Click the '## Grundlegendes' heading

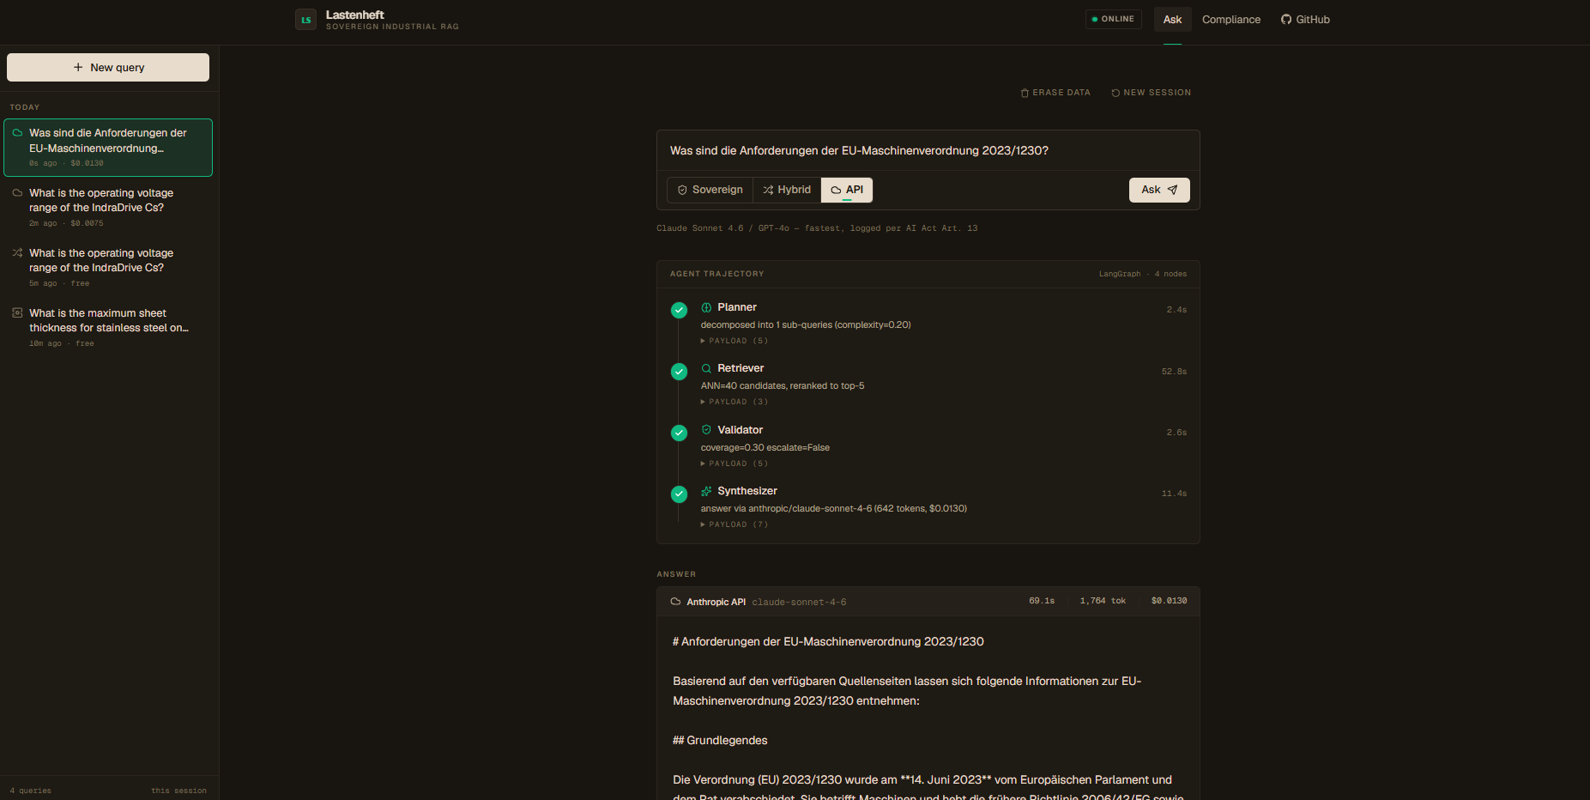[x=720, y=741]
